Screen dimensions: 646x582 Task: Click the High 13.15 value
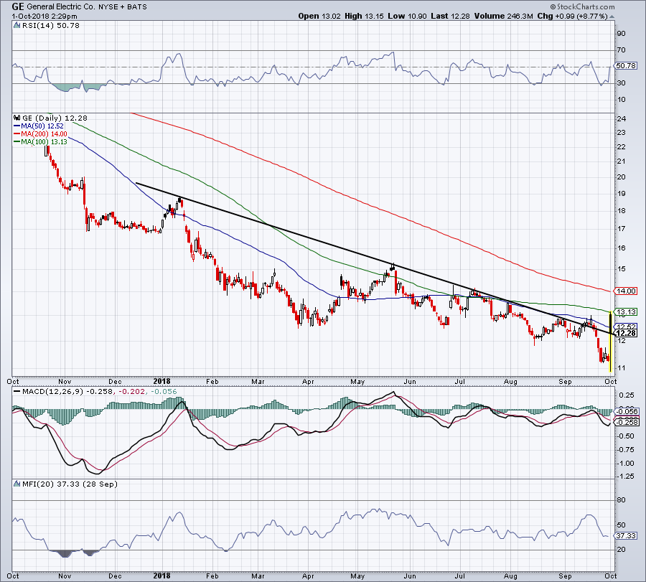click(364, 16)
